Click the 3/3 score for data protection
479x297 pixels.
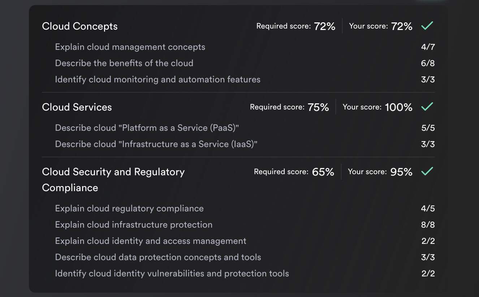428,257
